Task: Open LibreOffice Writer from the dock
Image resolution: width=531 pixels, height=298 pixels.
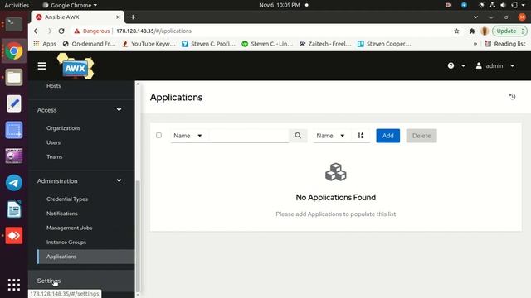Action: point(14,209)
